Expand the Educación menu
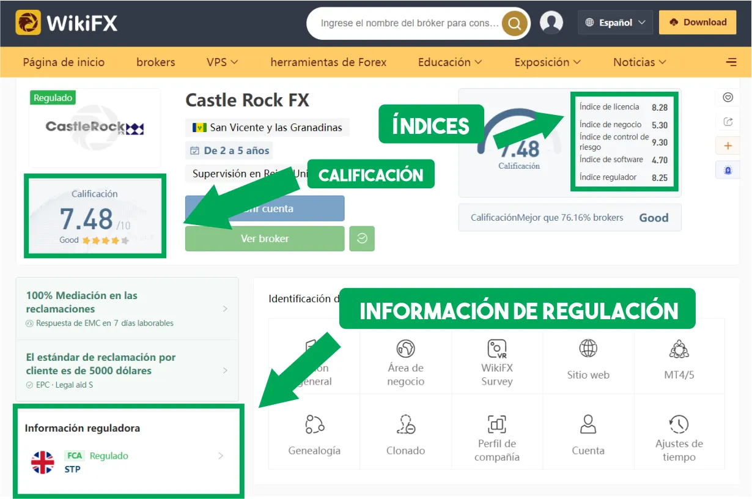Viewport: 752px width, 499px height. (x=450, y=62)
